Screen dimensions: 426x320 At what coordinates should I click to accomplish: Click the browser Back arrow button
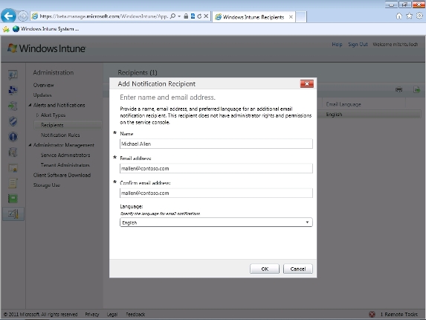[x=8, y=16]
